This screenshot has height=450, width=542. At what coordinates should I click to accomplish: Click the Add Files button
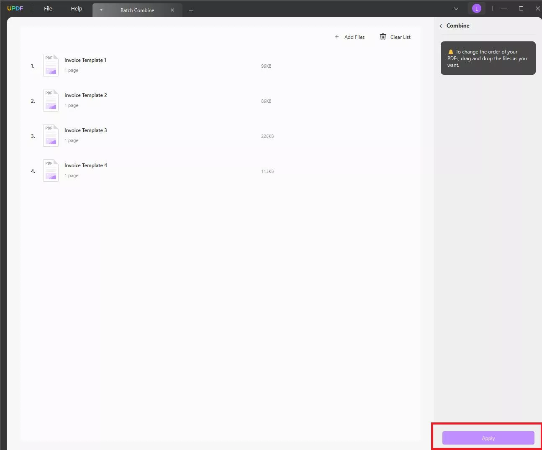tap(354, 37)
